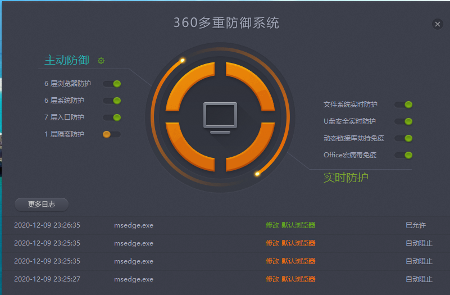Enable 1 层隔离防护 switch

[x=112, y=134]
